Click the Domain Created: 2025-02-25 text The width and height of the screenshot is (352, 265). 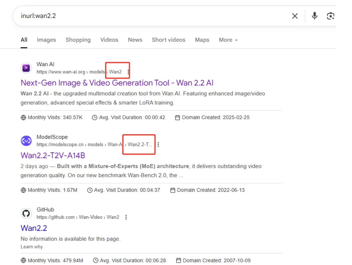(x=216, y=118)
